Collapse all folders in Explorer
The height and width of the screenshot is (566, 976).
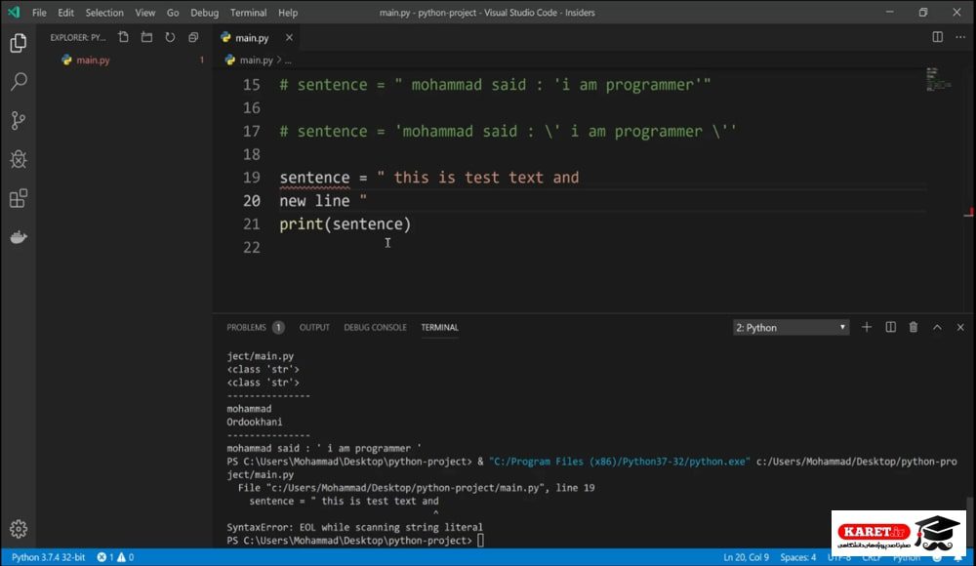(x=193, y=37)
